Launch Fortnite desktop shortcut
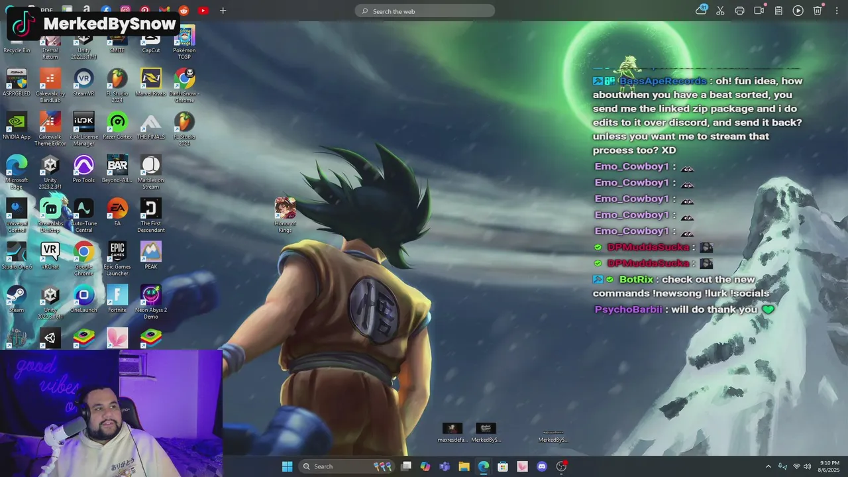Screen dimensions: 848x477 [x=117, y=299]
